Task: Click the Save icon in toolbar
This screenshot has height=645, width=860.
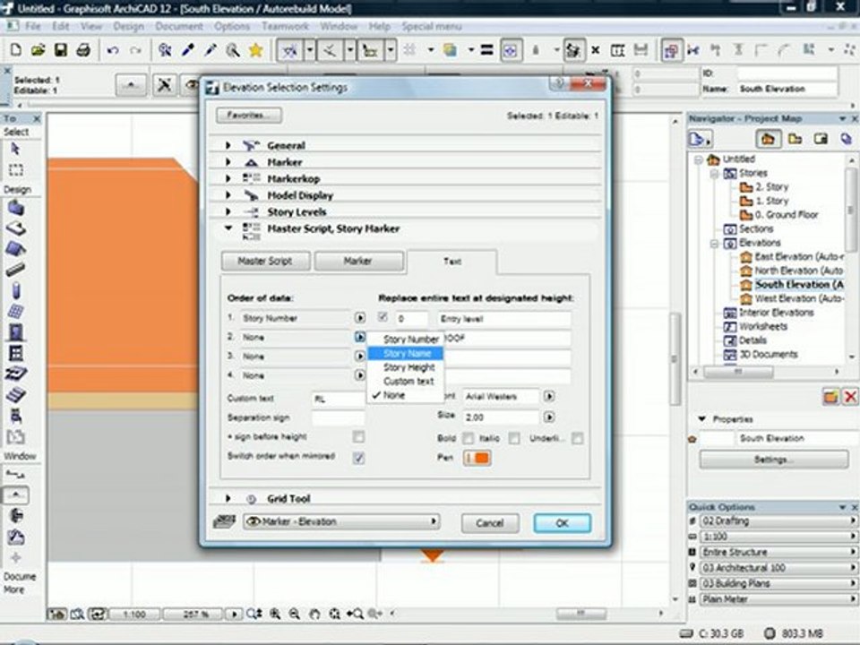Action: 61,51
